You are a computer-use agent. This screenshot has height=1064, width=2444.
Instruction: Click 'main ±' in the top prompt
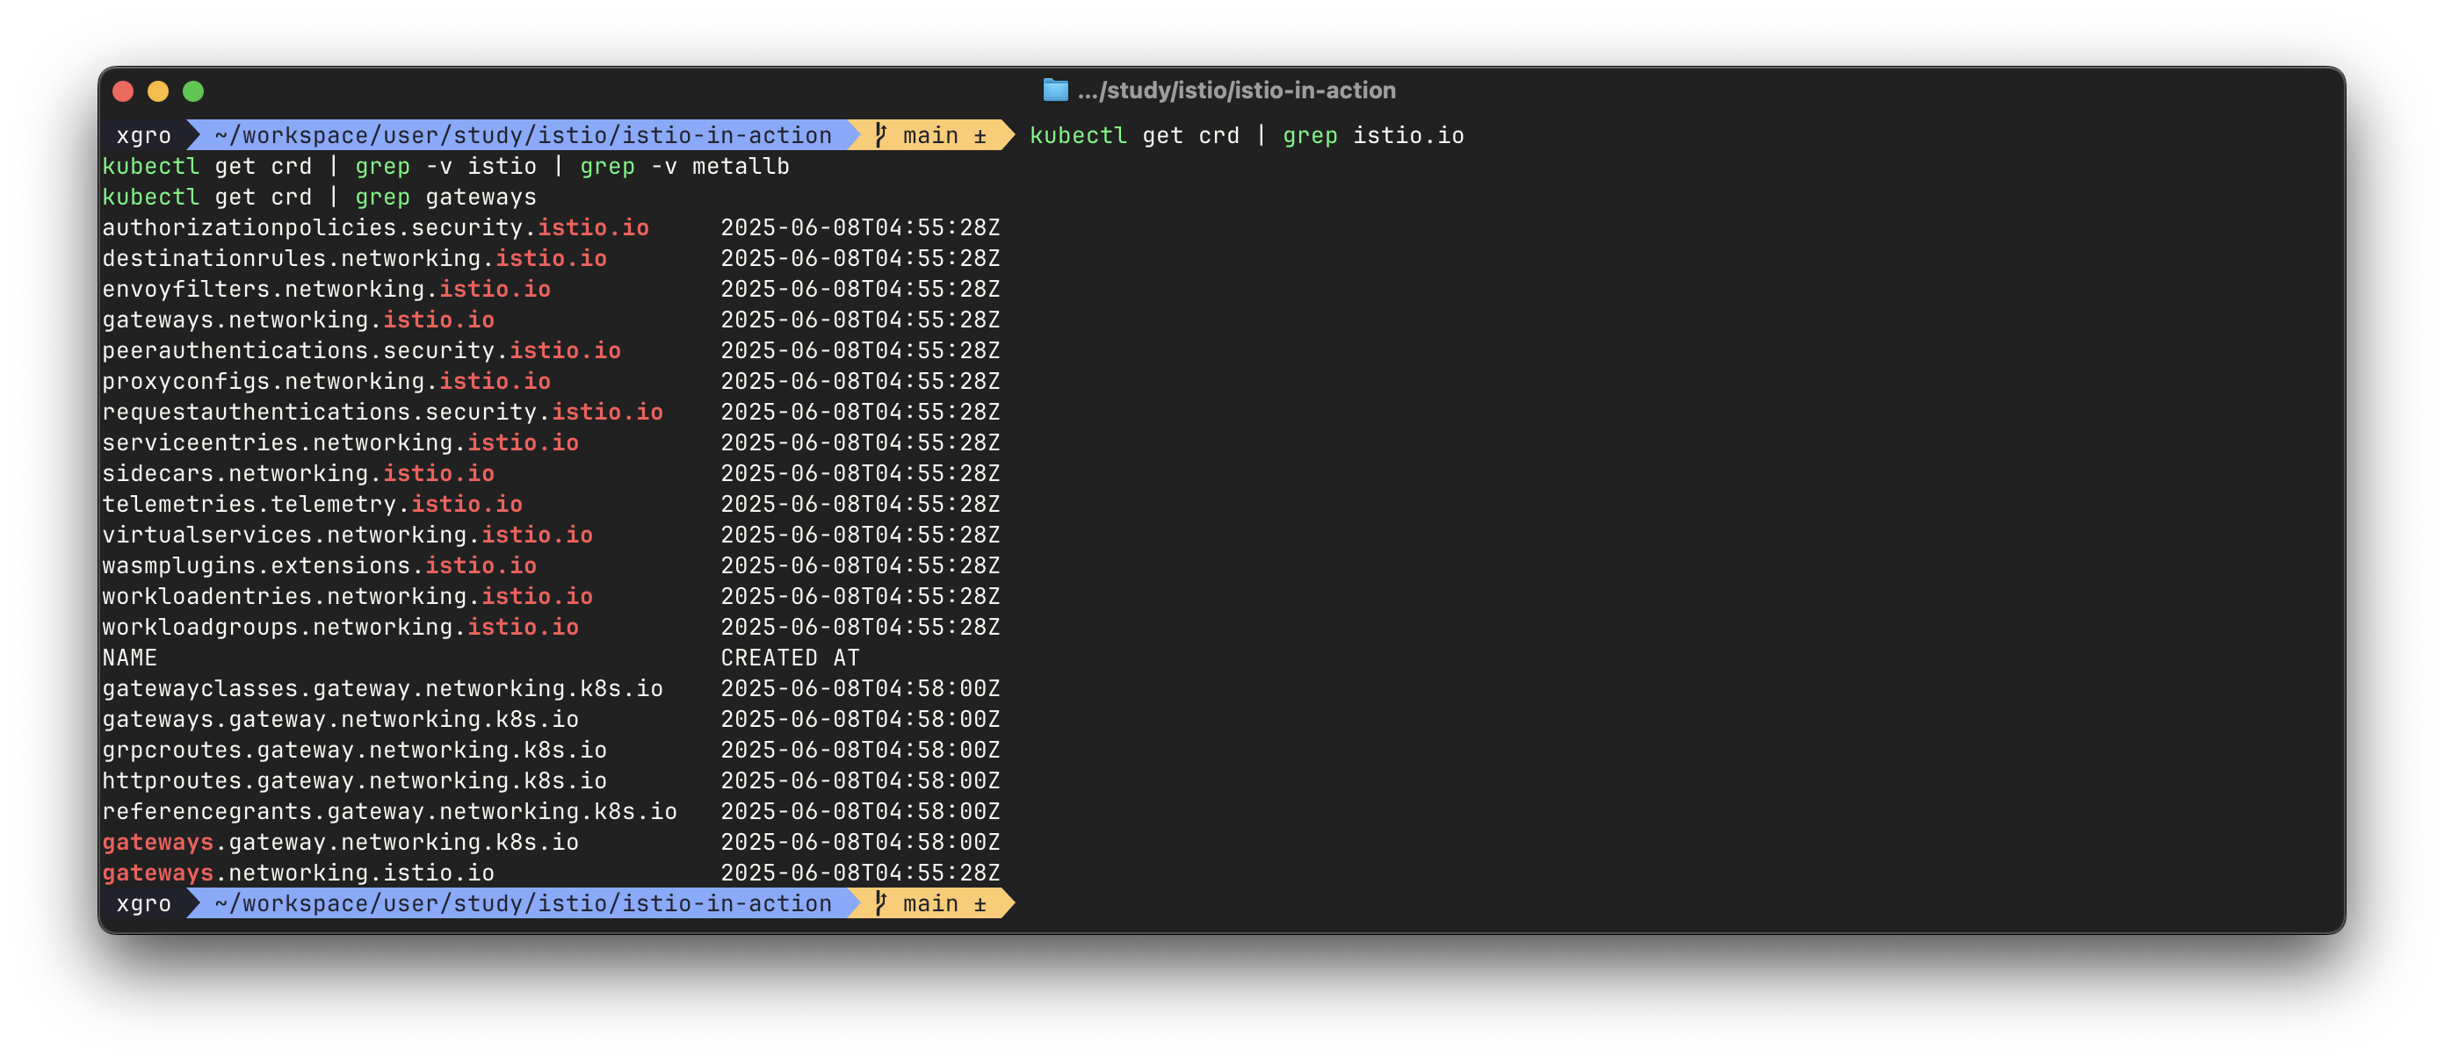(945, 135)
